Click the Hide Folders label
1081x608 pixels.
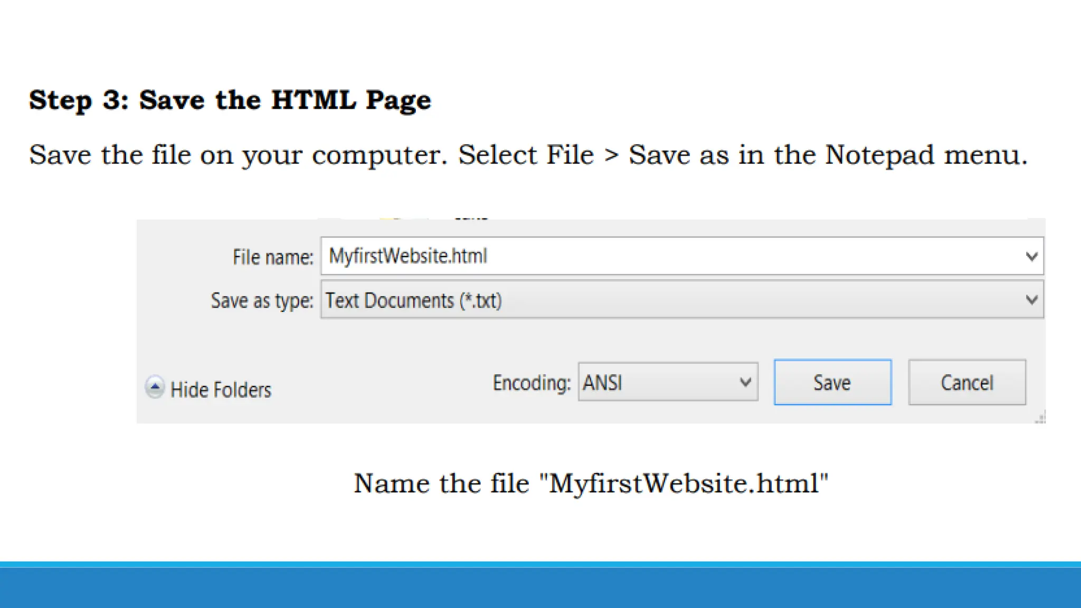coord(221,390)
